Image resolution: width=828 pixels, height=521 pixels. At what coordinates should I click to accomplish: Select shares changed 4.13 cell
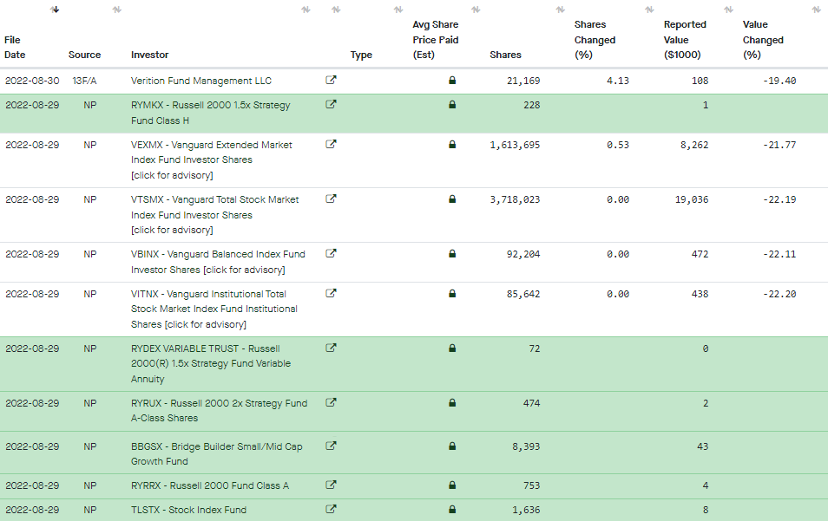coord(618,81)
